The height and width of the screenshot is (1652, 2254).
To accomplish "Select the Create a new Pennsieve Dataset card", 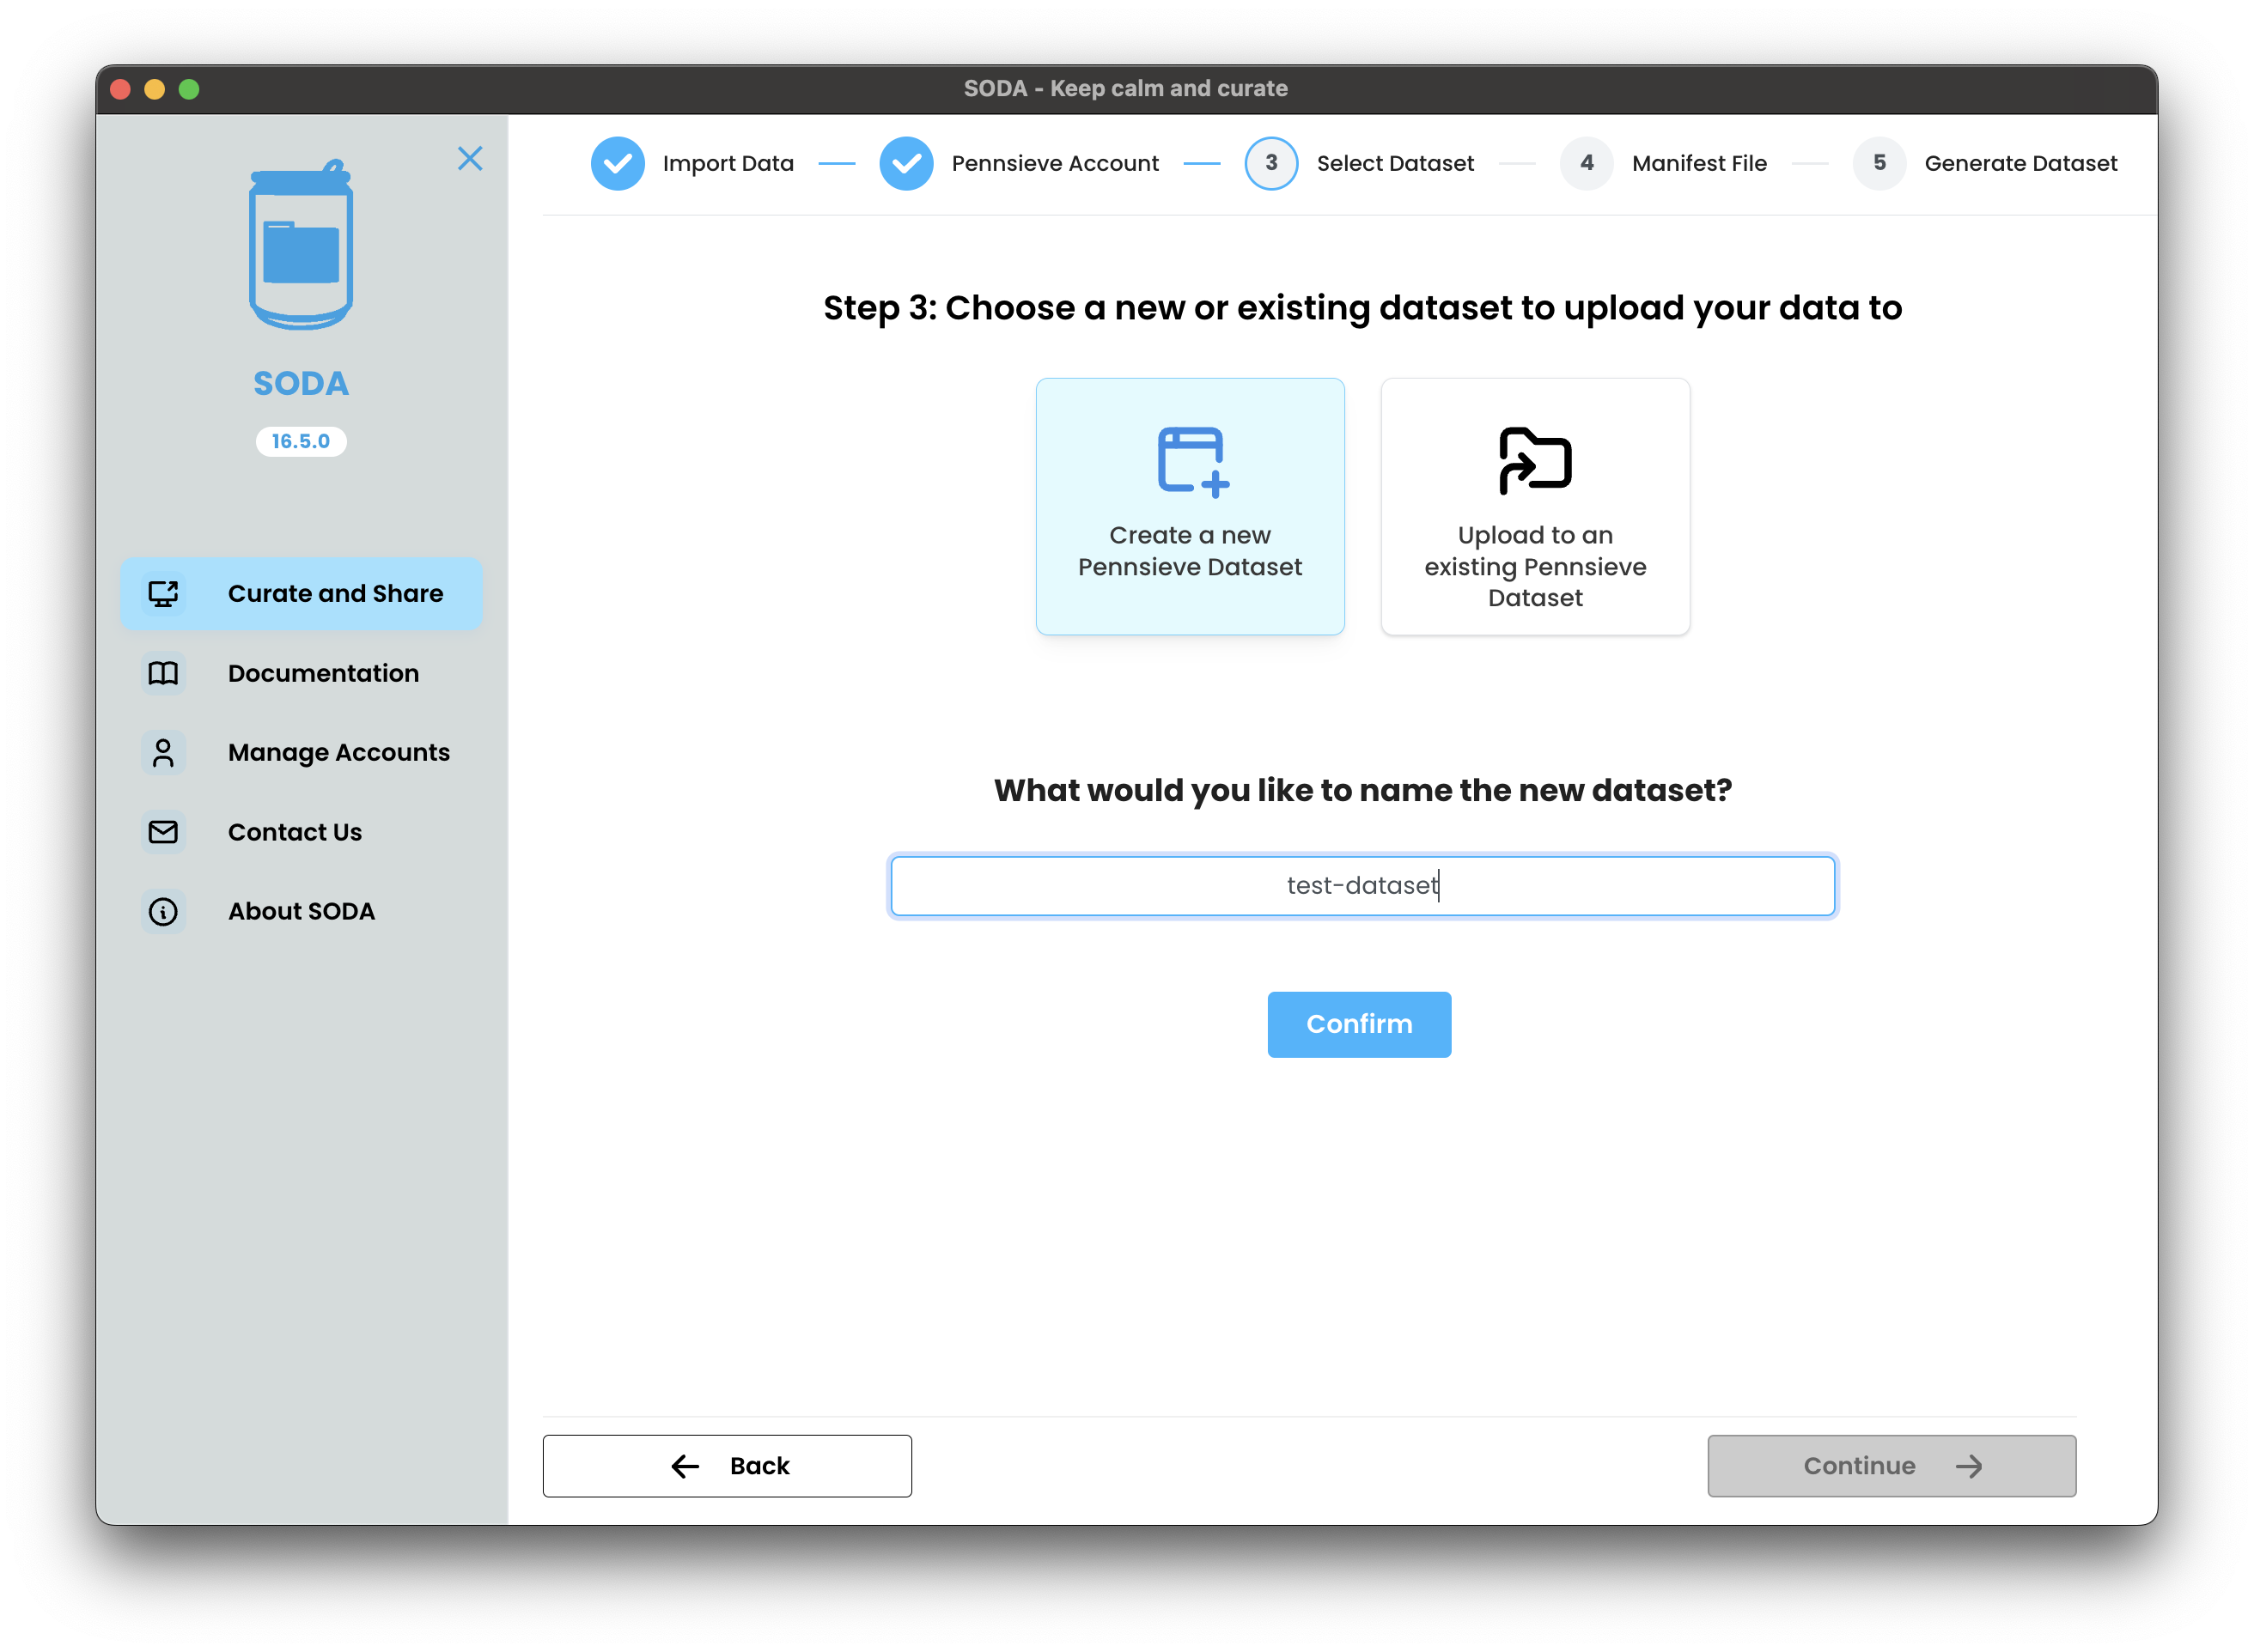I will [1190, 506].
